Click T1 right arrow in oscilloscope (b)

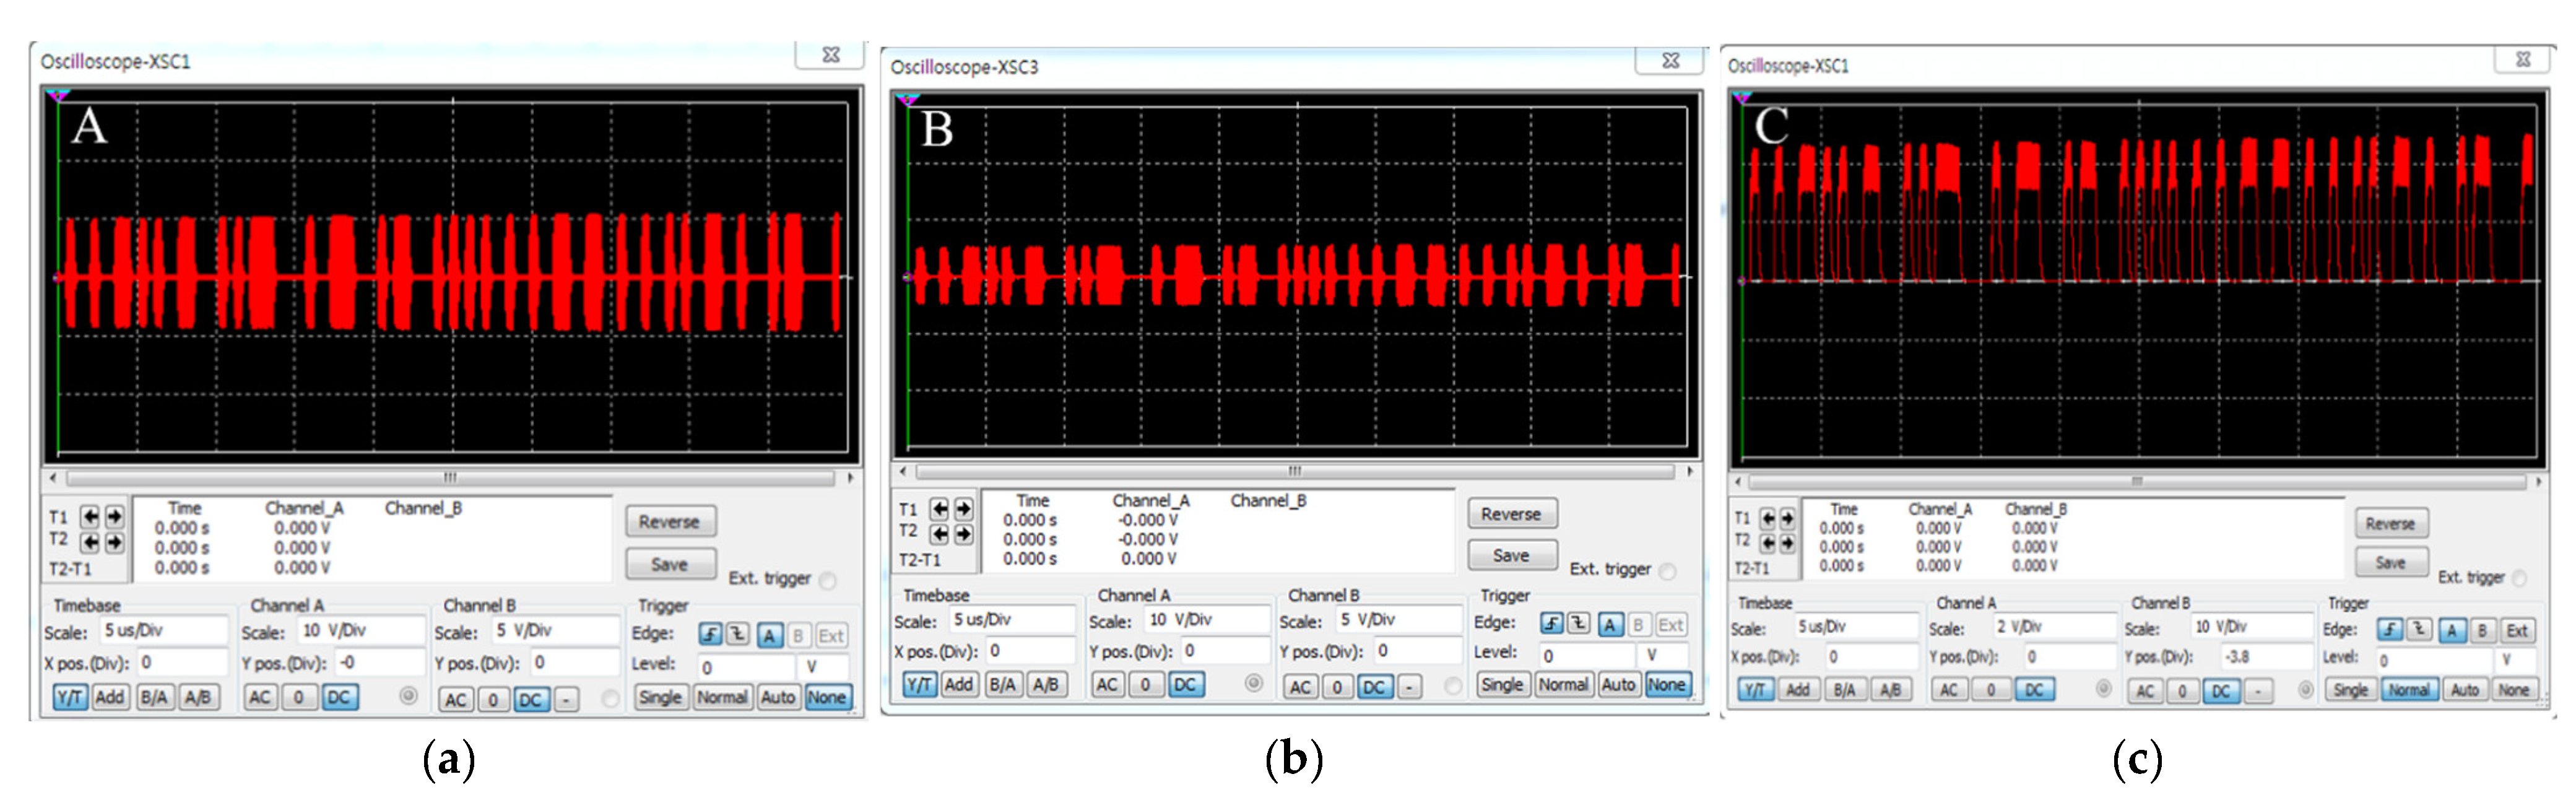(x=963, y=508)
